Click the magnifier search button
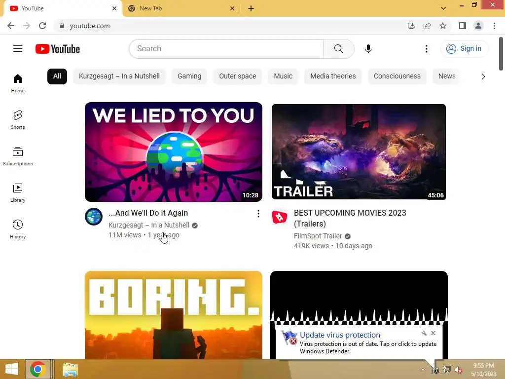Image resolution: width=505 pixels, height=379 pixels. [x=338, y=49]
